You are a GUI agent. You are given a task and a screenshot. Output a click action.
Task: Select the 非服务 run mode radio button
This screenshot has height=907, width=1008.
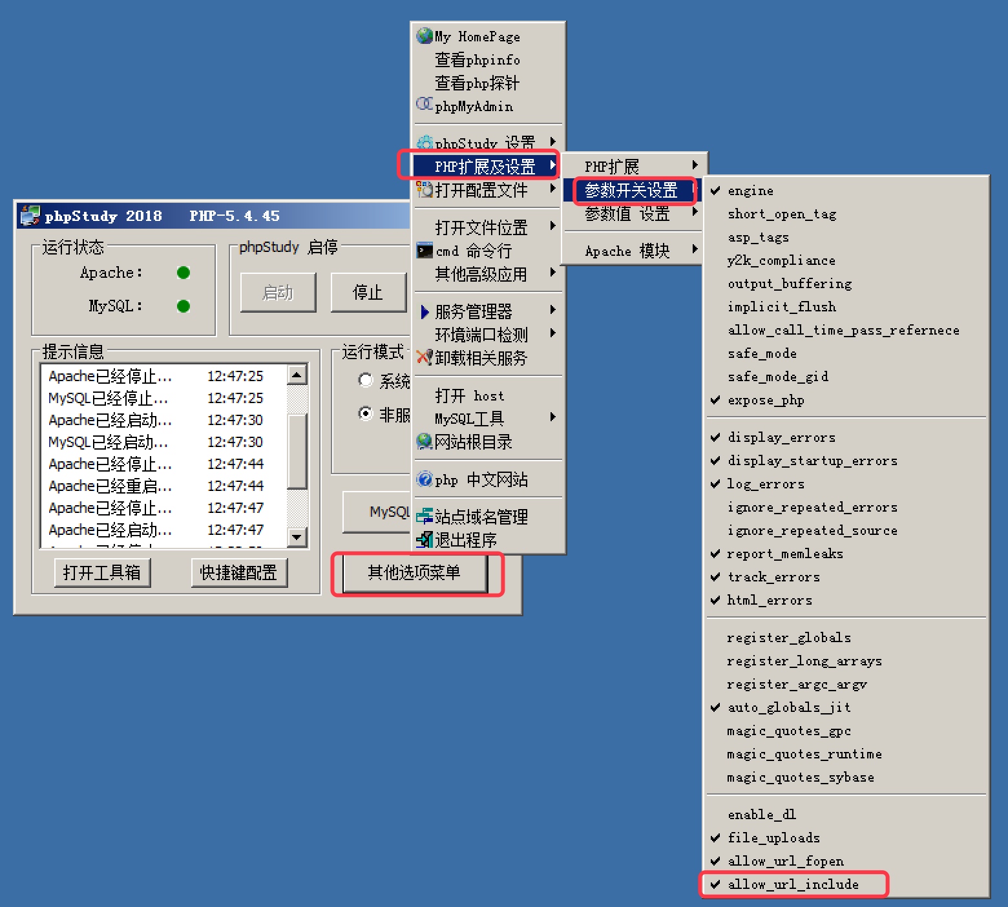tap(366, 413)
